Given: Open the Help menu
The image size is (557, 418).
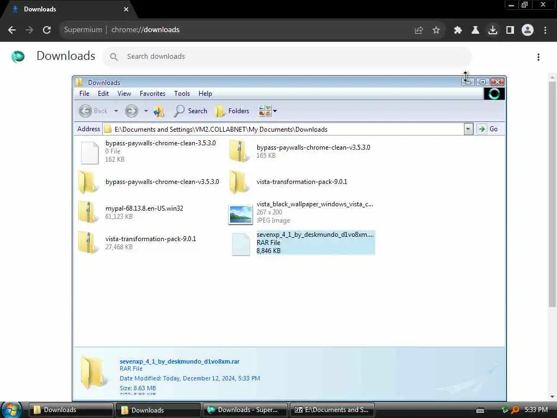Looking at the screenshot, I should pyautogui.click(x=205, y=94).
